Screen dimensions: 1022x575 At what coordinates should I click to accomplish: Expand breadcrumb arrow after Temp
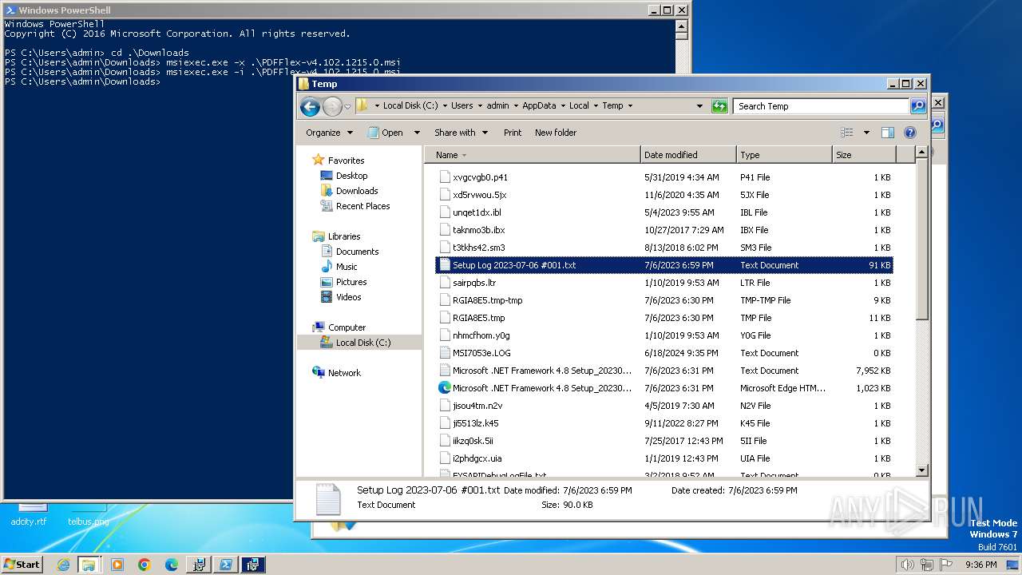coord(630,105)
